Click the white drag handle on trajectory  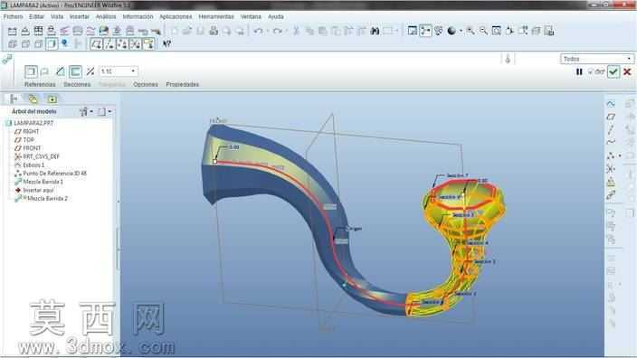215,162
